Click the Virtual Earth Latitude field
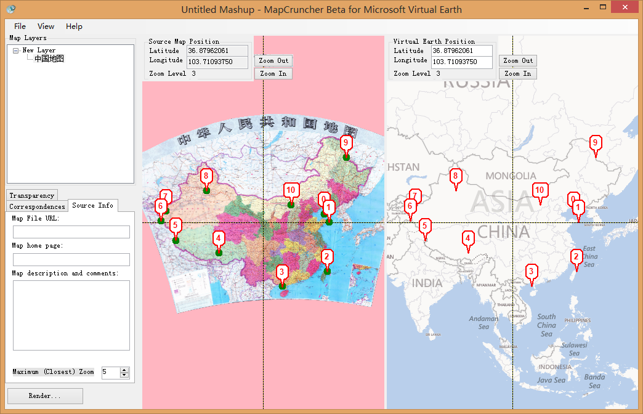 click(462, 51)
